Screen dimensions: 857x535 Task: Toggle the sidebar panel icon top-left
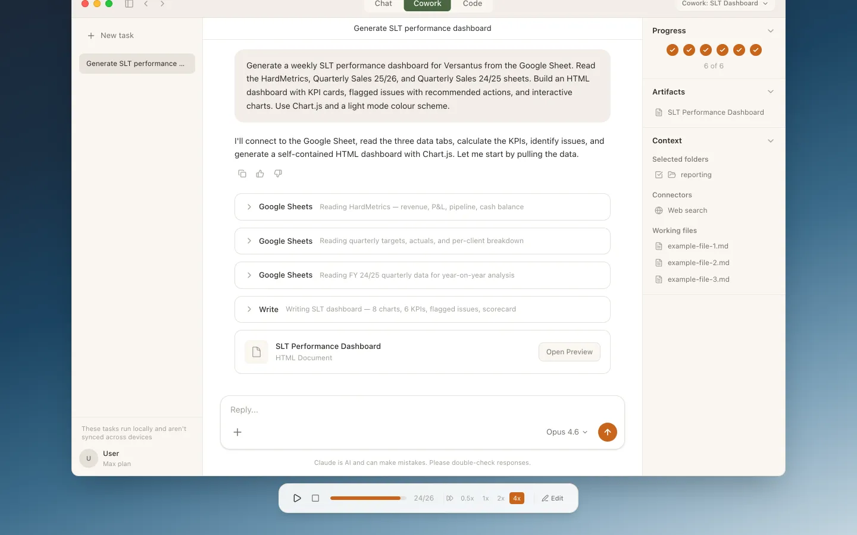click(129, 4)
